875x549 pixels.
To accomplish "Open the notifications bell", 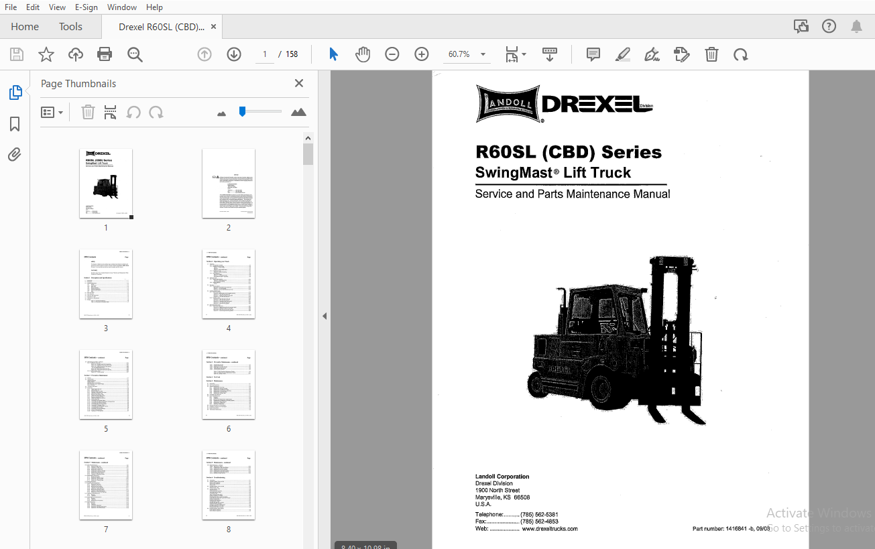I will tap(856, 26).
